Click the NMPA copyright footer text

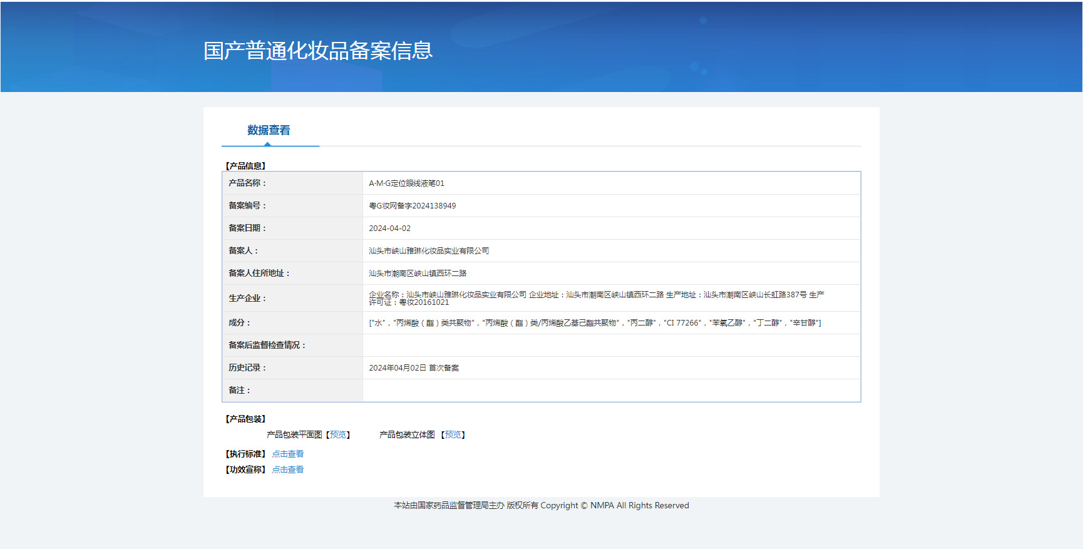(x=541, y=505)
